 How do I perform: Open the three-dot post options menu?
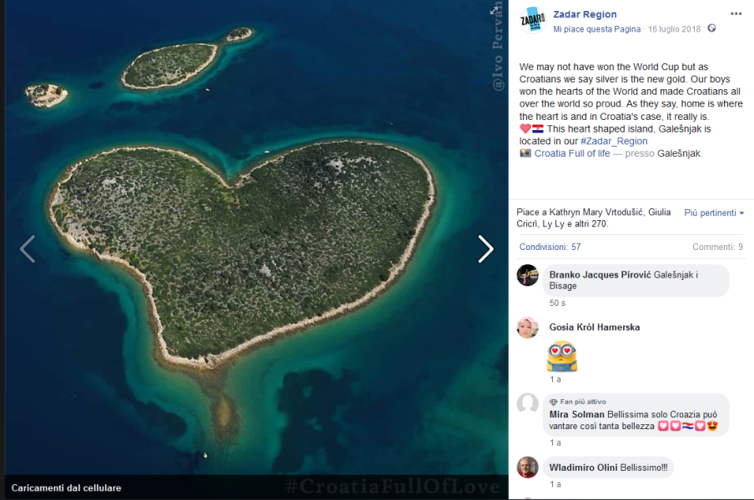[736, 14]
